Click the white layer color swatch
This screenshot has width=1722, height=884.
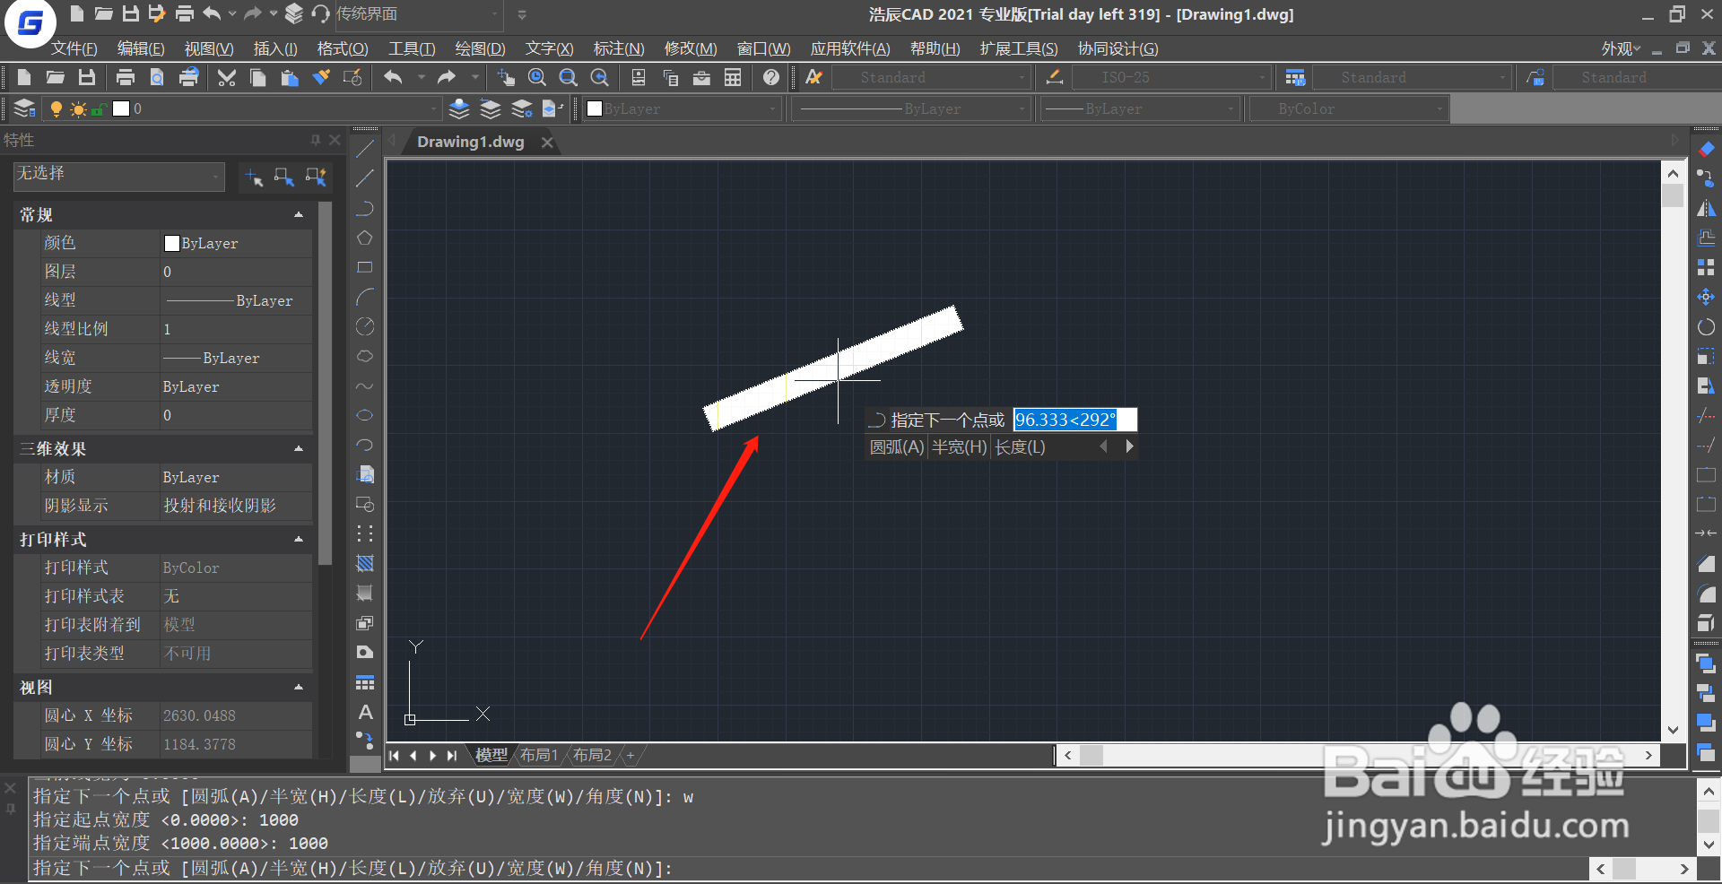(121, 108)
